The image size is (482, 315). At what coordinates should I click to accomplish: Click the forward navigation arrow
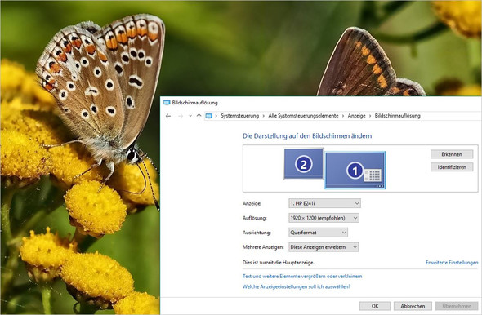181,116
